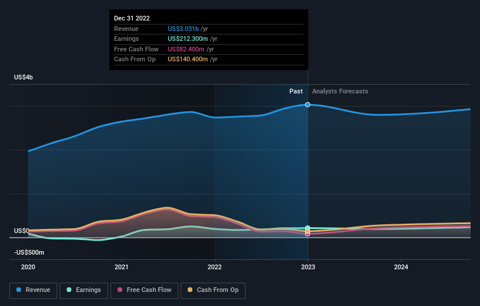Click the teal Earnings legend dot
The height and width of the screenshot is (306, 480).
[69, 290]
